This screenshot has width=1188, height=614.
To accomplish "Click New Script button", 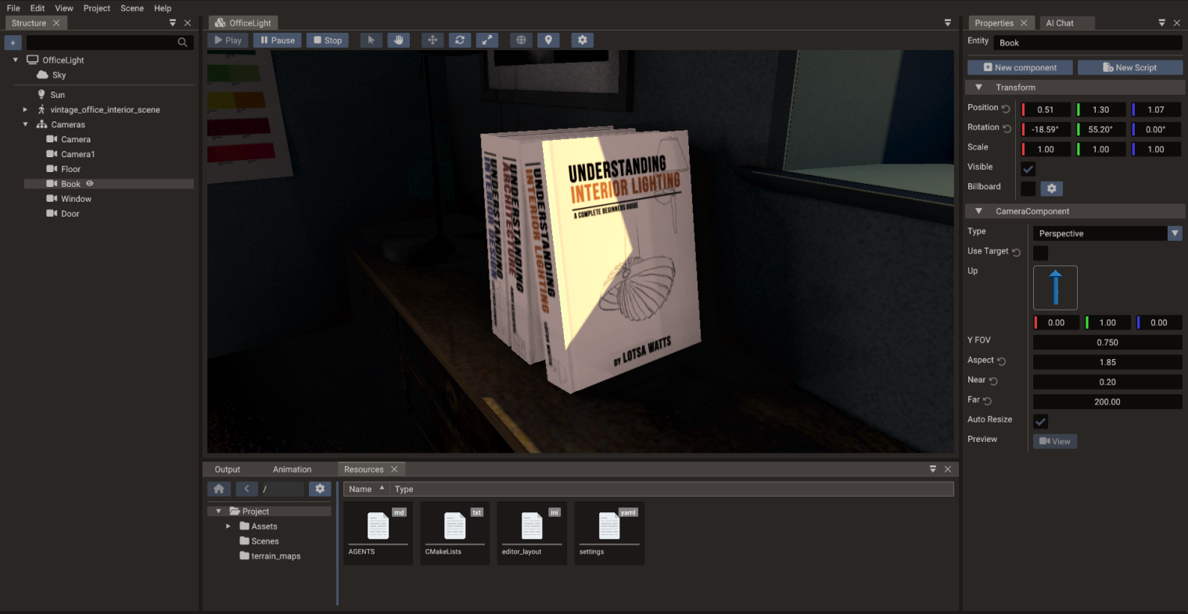I will pyautogui.click(x=1129, y=67).
